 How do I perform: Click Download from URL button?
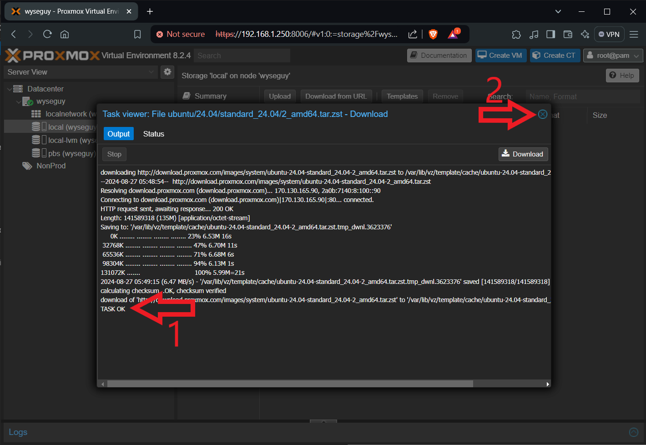click(336, 96)
